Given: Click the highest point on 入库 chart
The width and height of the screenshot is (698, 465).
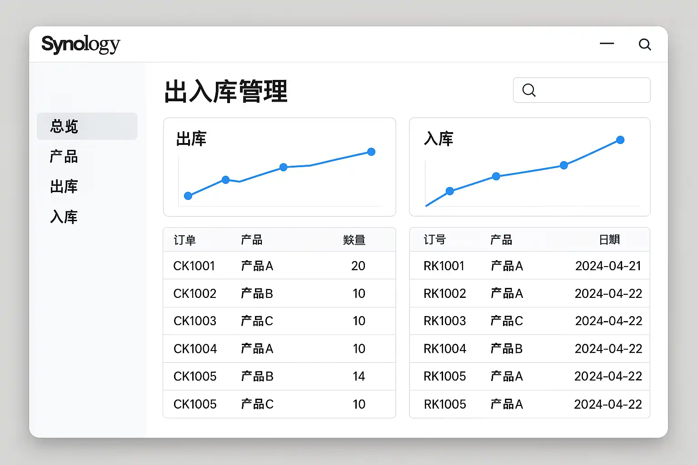Looking at the screenshot, I should pos(620,140).
